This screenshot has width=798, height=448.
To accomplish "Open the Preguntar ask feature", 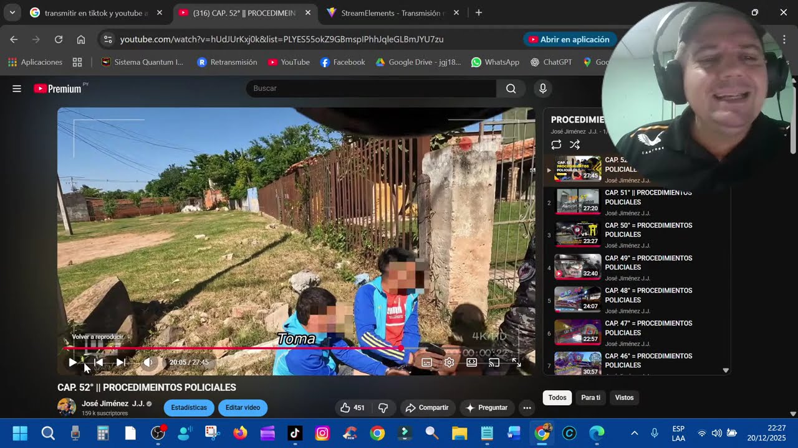I will pos(487,408).
